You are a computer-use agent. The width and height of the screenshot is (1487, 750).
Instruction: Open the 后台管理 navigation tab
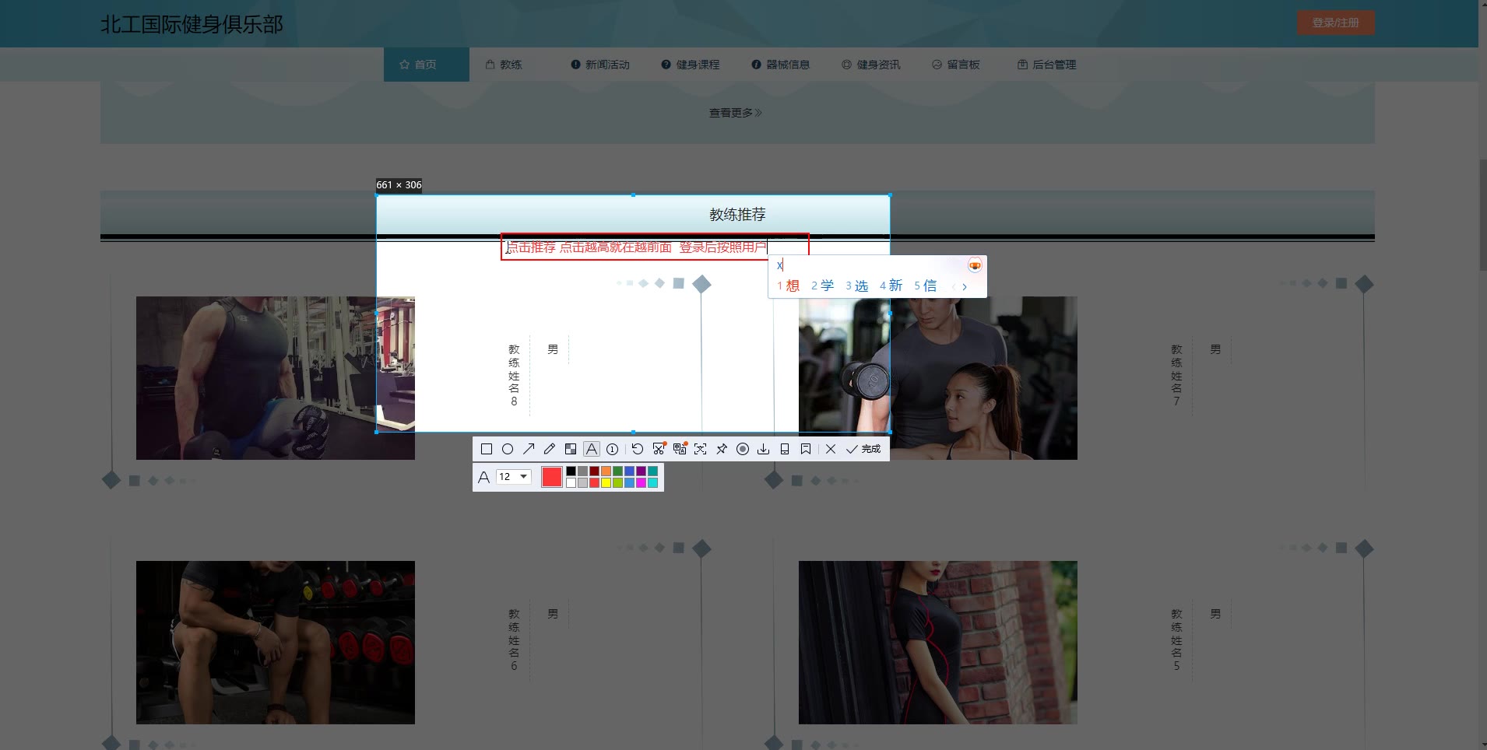[1047, 65]
